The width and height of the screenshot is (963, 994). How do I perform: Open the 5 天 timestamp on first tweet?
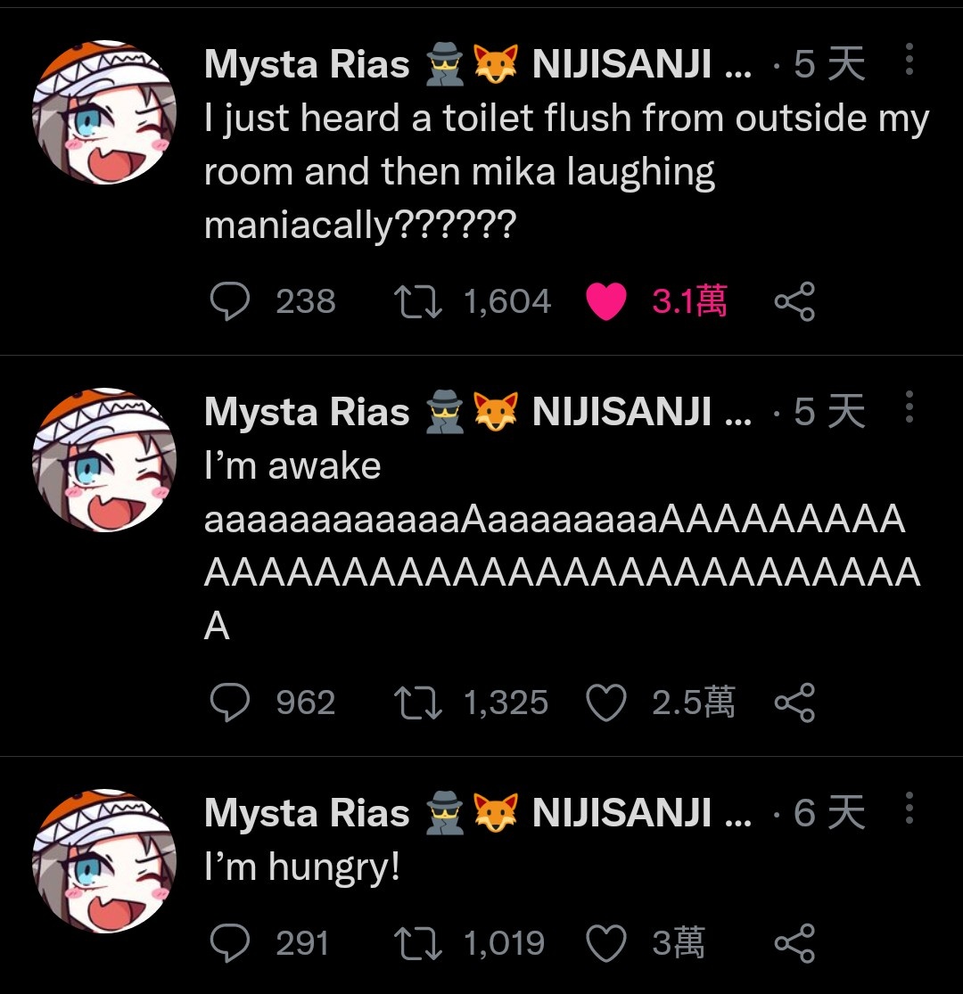point(829,64)
